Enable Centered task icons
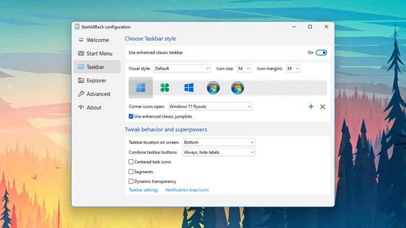The image size is (406, 228). click(x=131, y=162)
